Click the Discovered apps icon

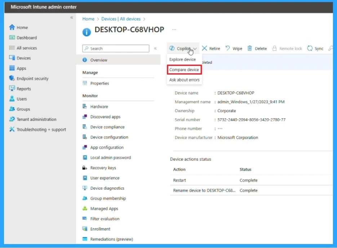pyautogui.click(x=85, y=116)
